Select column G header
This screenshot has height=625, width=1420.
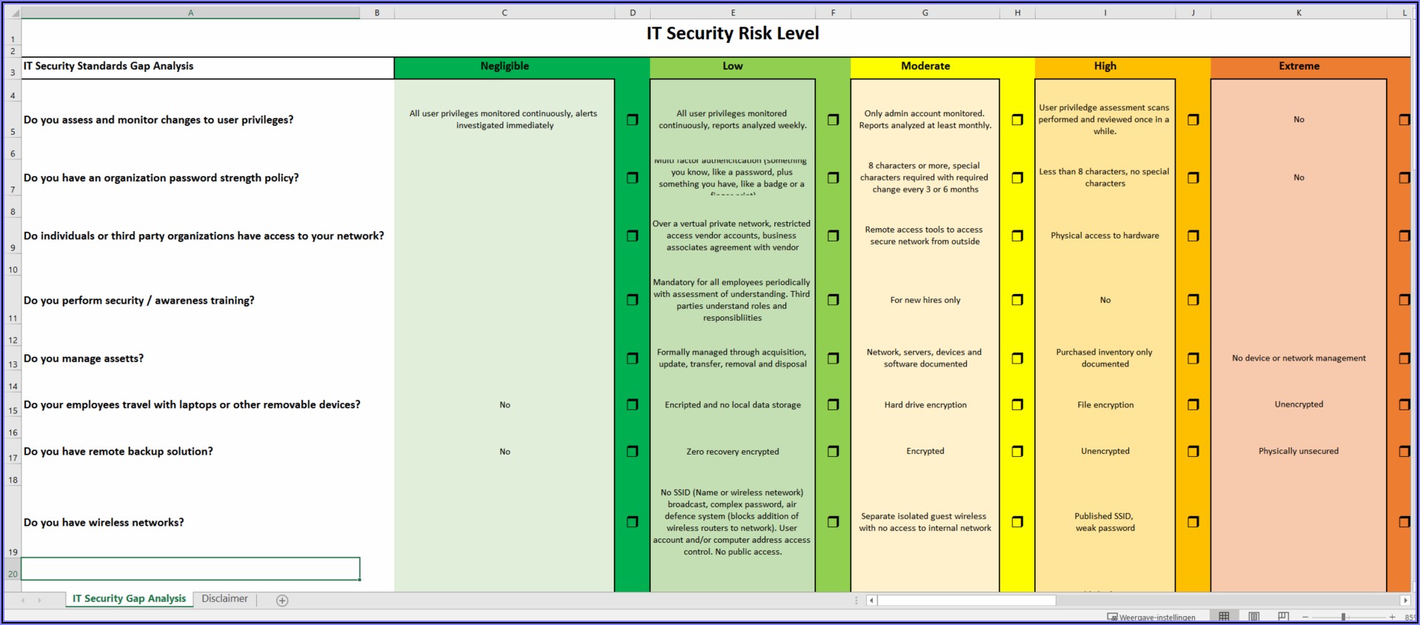(x=925, y=13)
